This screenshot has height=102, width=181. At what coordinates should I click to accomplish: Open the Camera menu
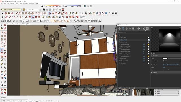[12, 3]
